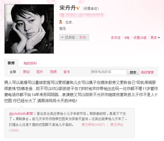Screen dimensions: 164x141
Task: Click the 求关注 link
Action: (x=115, y=38)
